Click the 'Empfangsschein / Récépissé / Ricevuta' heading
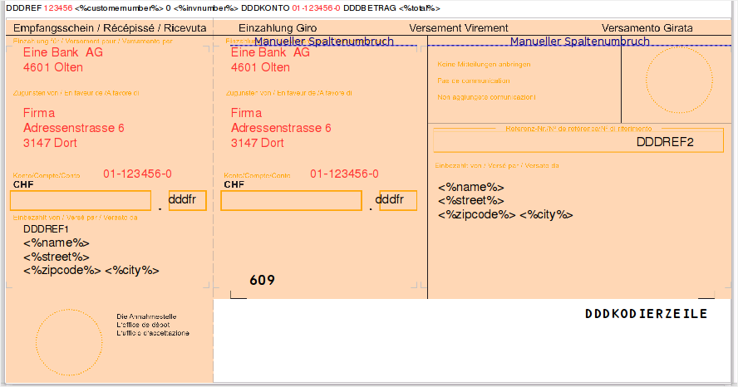The height and width of the screenshot is (387, 738). [x=98, y=28]
